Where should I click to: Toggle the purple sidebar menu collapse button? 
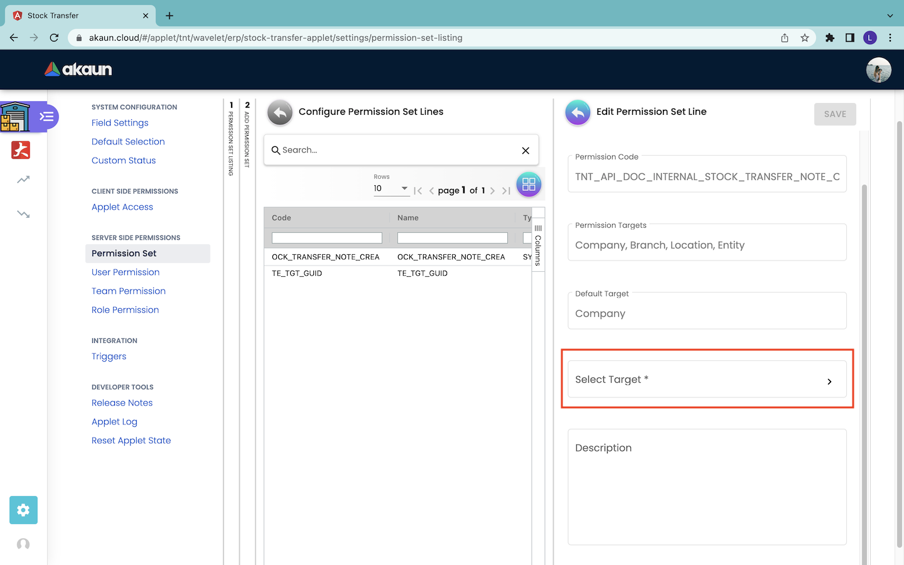coord(46,117)
